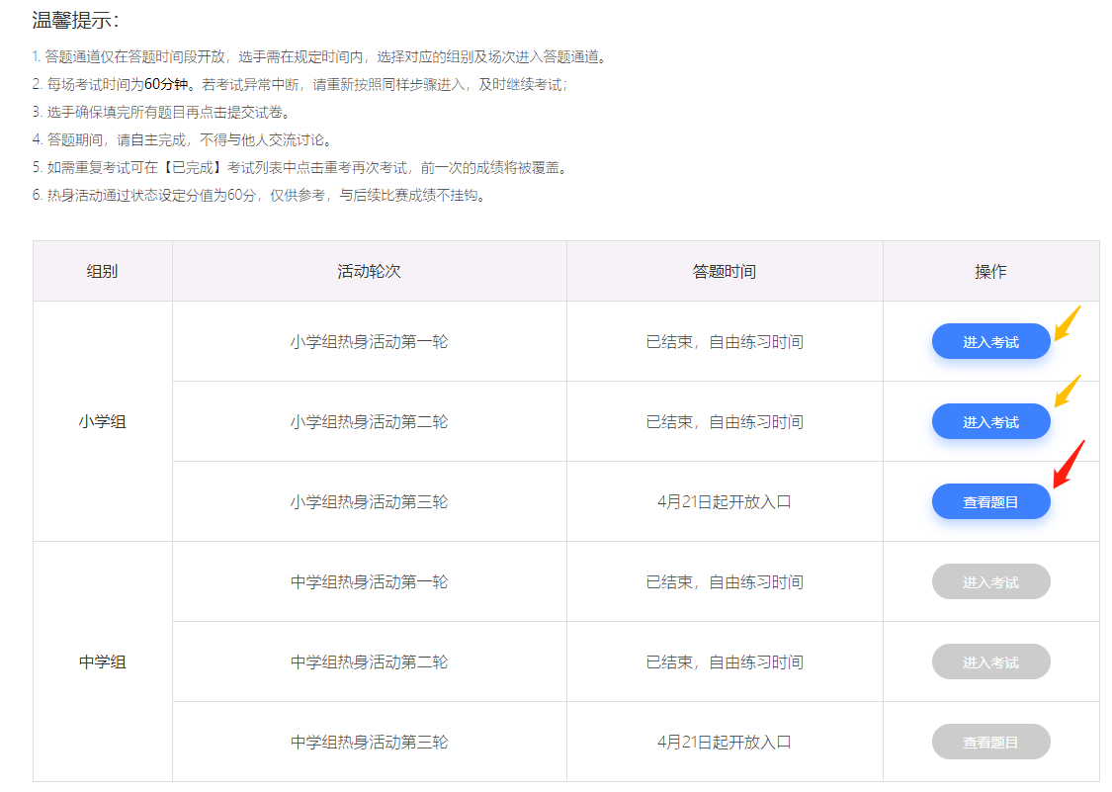The width and height of the screenshot is (1112, 792).
Task: Click the scrollbar on the right edge
Action: pyautogui.click(x=1107, y=396)
